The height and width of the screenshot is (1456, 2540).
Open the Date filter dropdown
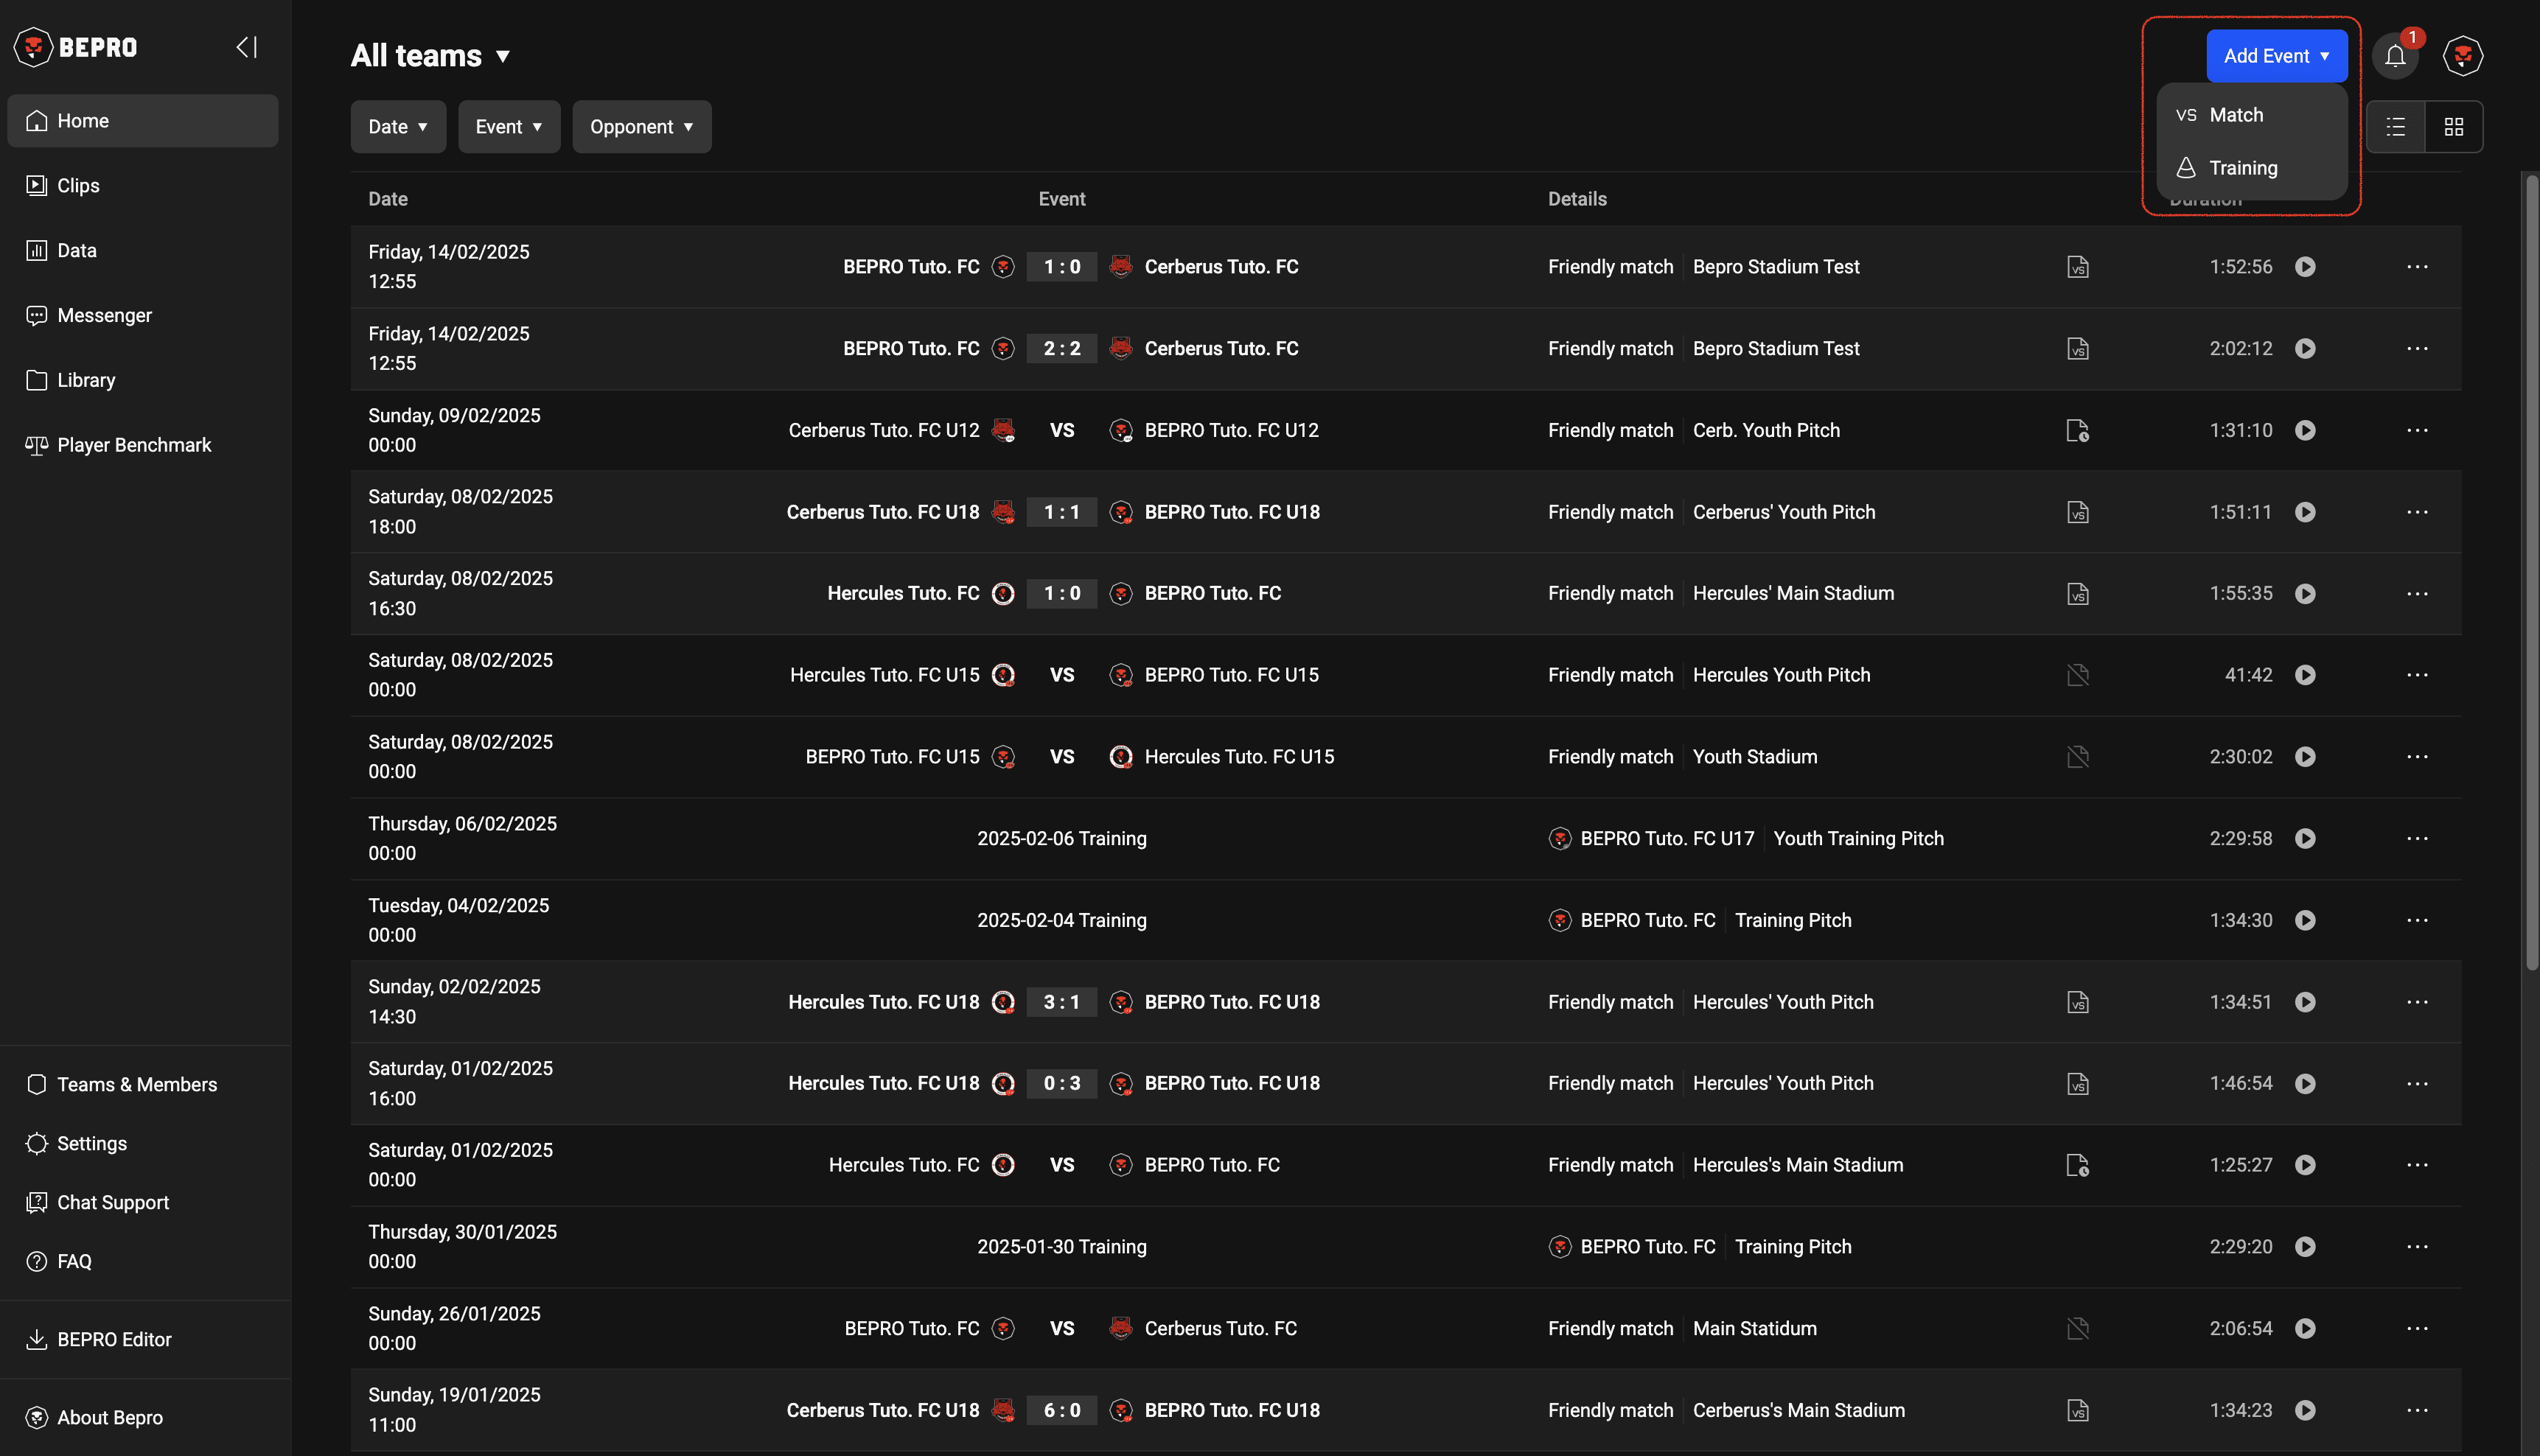coord(397,127)
